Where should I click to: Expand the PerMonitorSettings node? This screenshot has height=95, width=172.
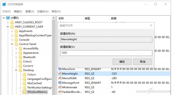pyautogui.click(x=20, y=88)
